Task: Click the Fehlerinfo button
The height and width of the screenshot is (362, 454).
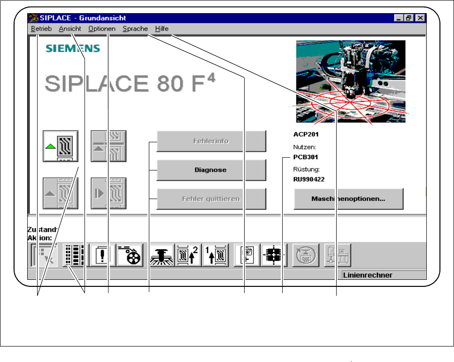Action: tap(211, 141)
